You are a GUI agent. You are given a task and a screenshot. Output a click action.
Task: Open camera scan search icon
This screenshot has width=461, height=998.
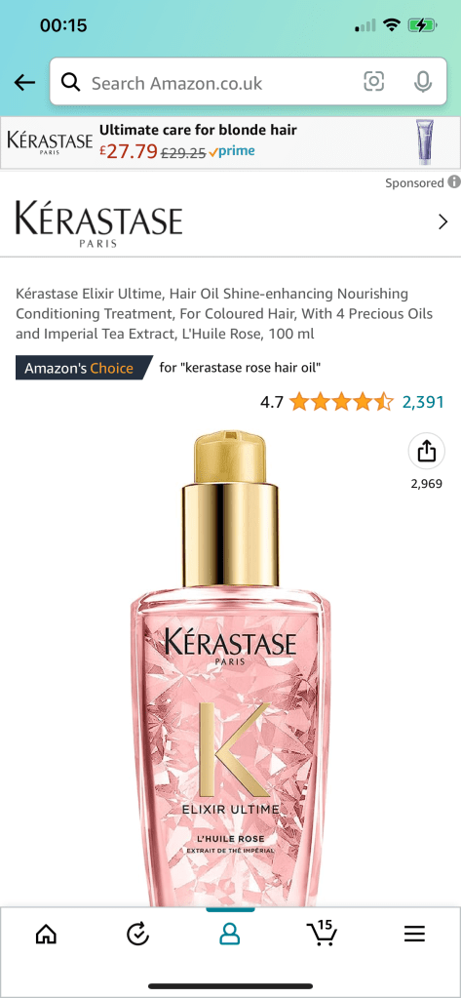coord(374,82)
